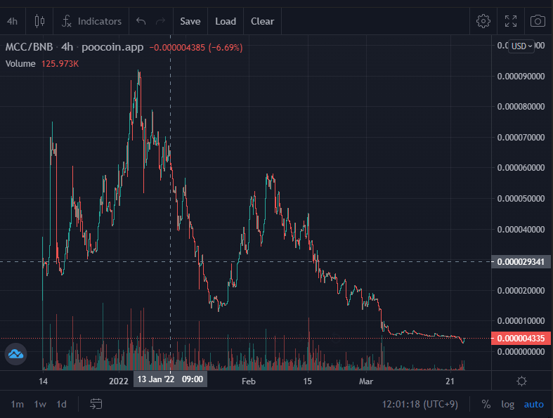
Task: Click the 0.000029341 crosshair price label
Action: pos(521,262)
